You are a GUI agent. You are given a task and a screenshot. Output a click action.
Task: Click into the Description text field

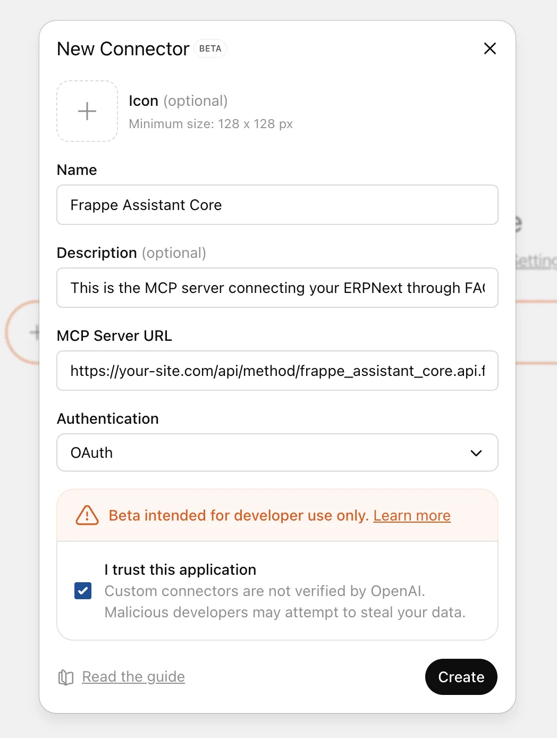click(277, 288)
